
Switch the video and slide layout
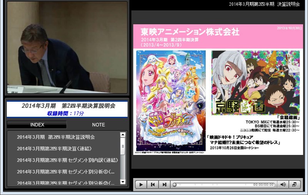295,185
